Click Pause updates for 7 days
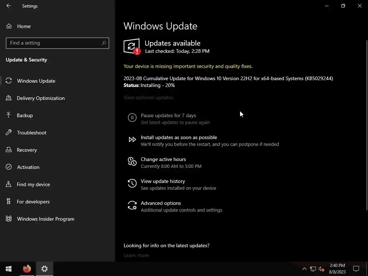The width and height of the screenshot is (368, 276). [x=168, y=115]
